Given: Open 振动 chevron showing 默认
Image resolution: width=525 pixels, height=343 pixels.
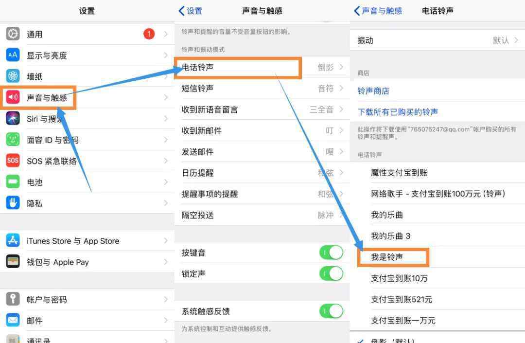Looking at the screenshot, I should tap(516, 40).
